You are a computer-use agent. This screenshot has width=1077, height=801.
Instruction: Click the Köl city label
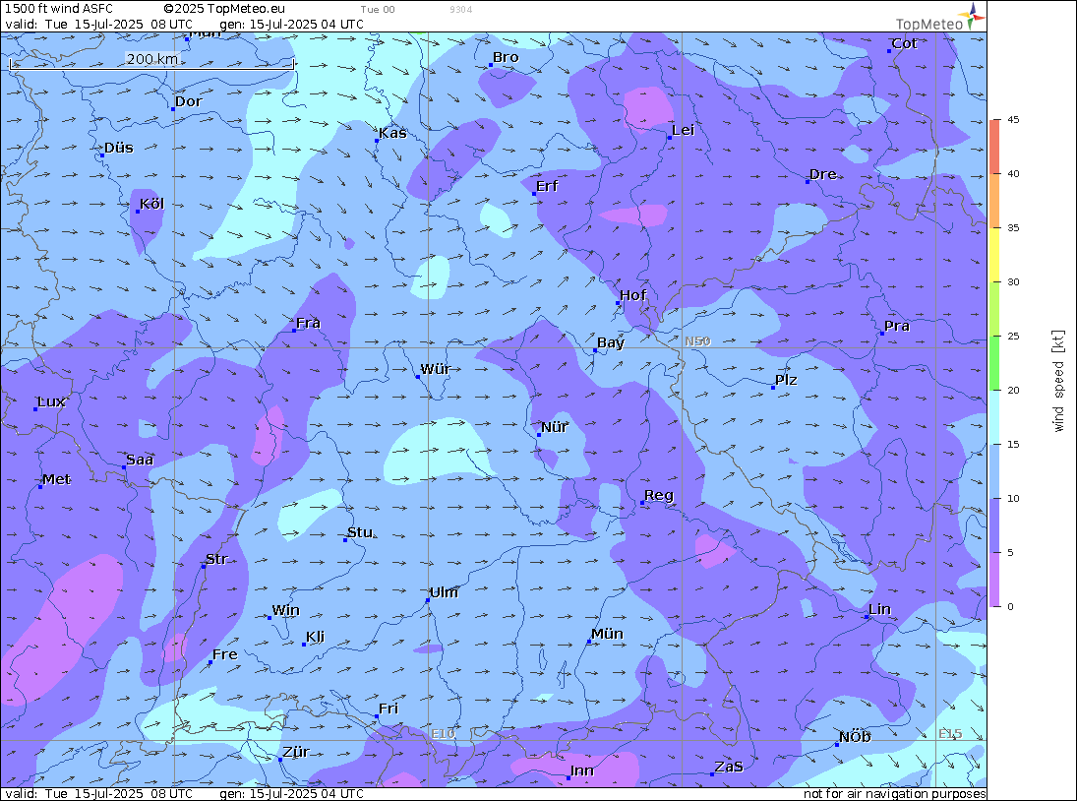pyautogui.click(x=151, y=204)
